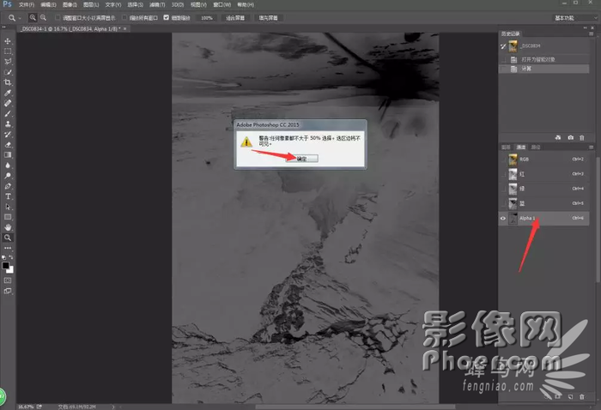Open the Edit Toolbar three-dots menu
This screenshot has width=601, height=410.
point(7,248)
